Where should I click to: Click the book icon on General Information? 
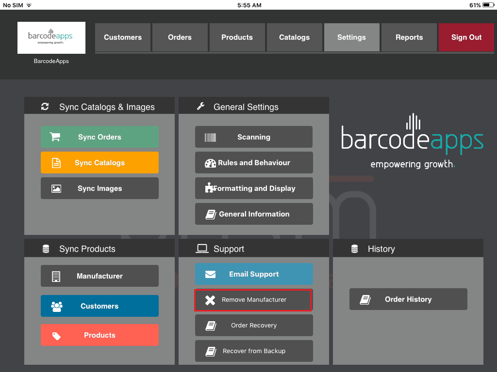(x=211, y=215)
